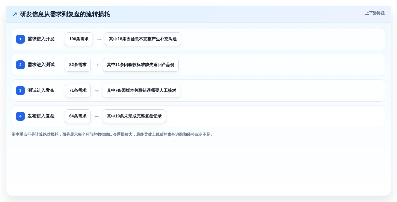Click the 82条需求 chip
Screen dimensions: 397x202
point(78,65)
